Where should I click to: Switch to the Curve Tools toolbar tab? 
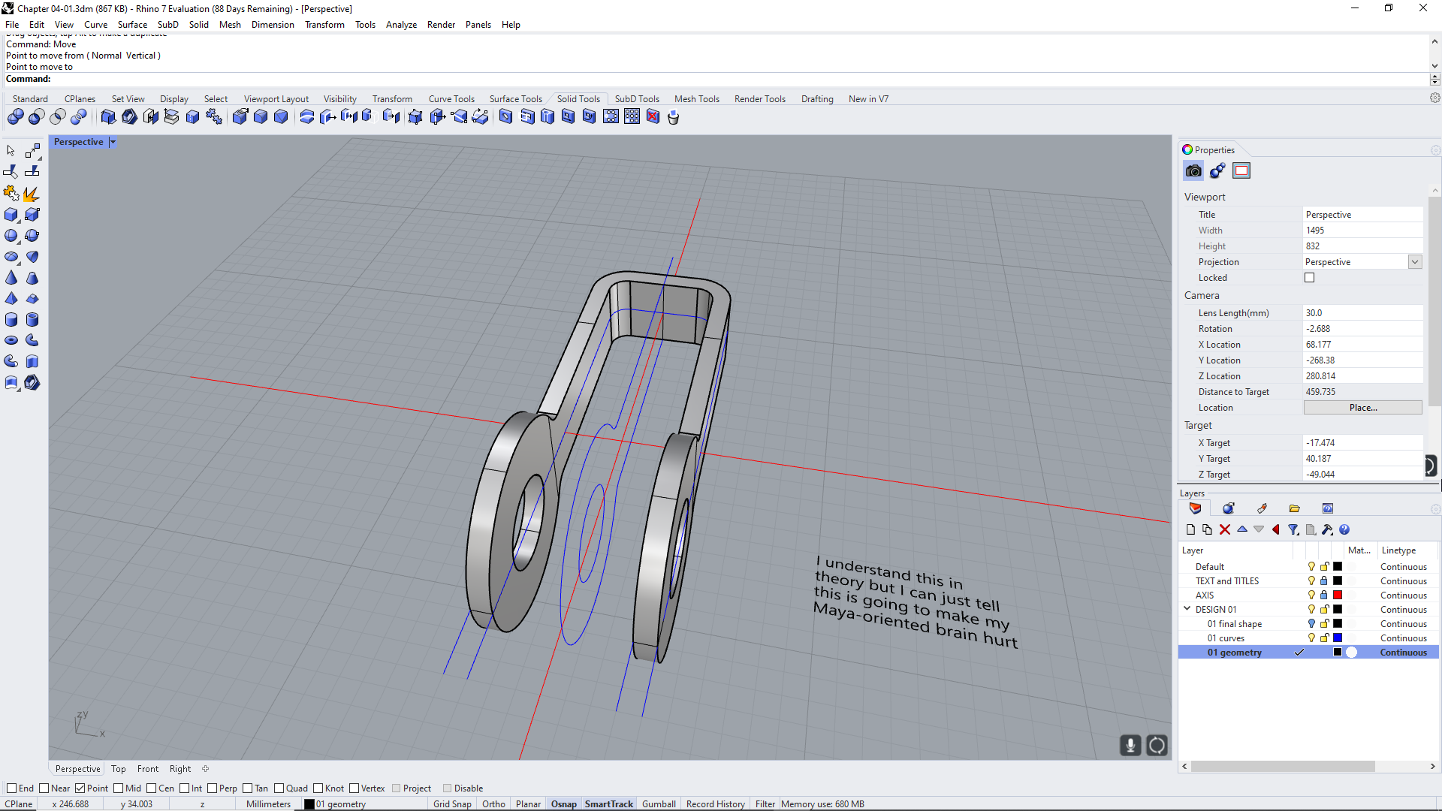pyautogui.click(x=451, y=99)
